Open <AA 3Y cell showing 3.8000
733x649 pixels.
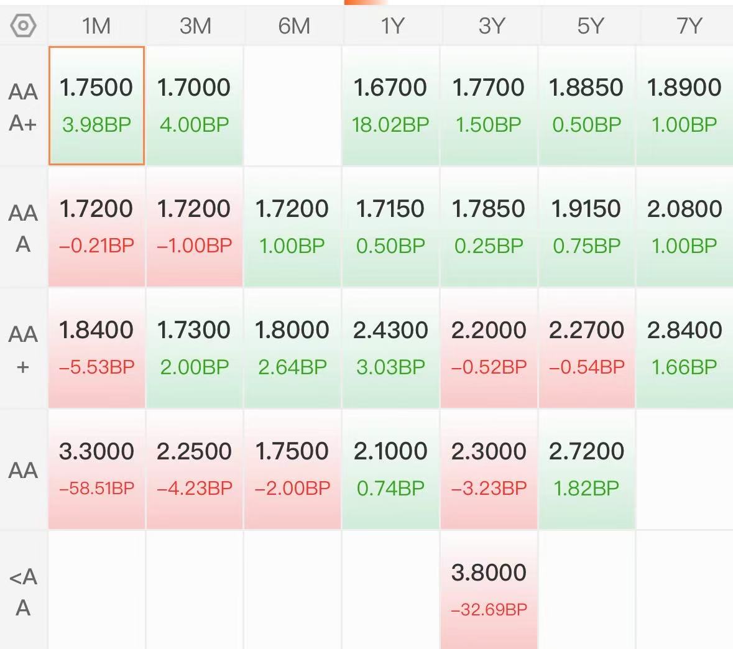tap(489, 590)
